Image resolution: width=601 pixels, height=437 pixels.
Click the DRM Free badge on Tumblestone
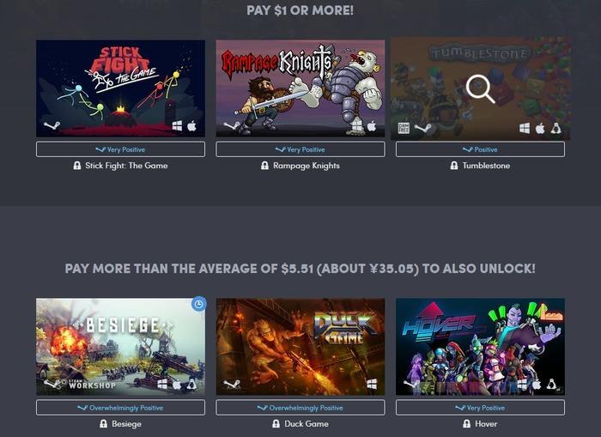404,128
